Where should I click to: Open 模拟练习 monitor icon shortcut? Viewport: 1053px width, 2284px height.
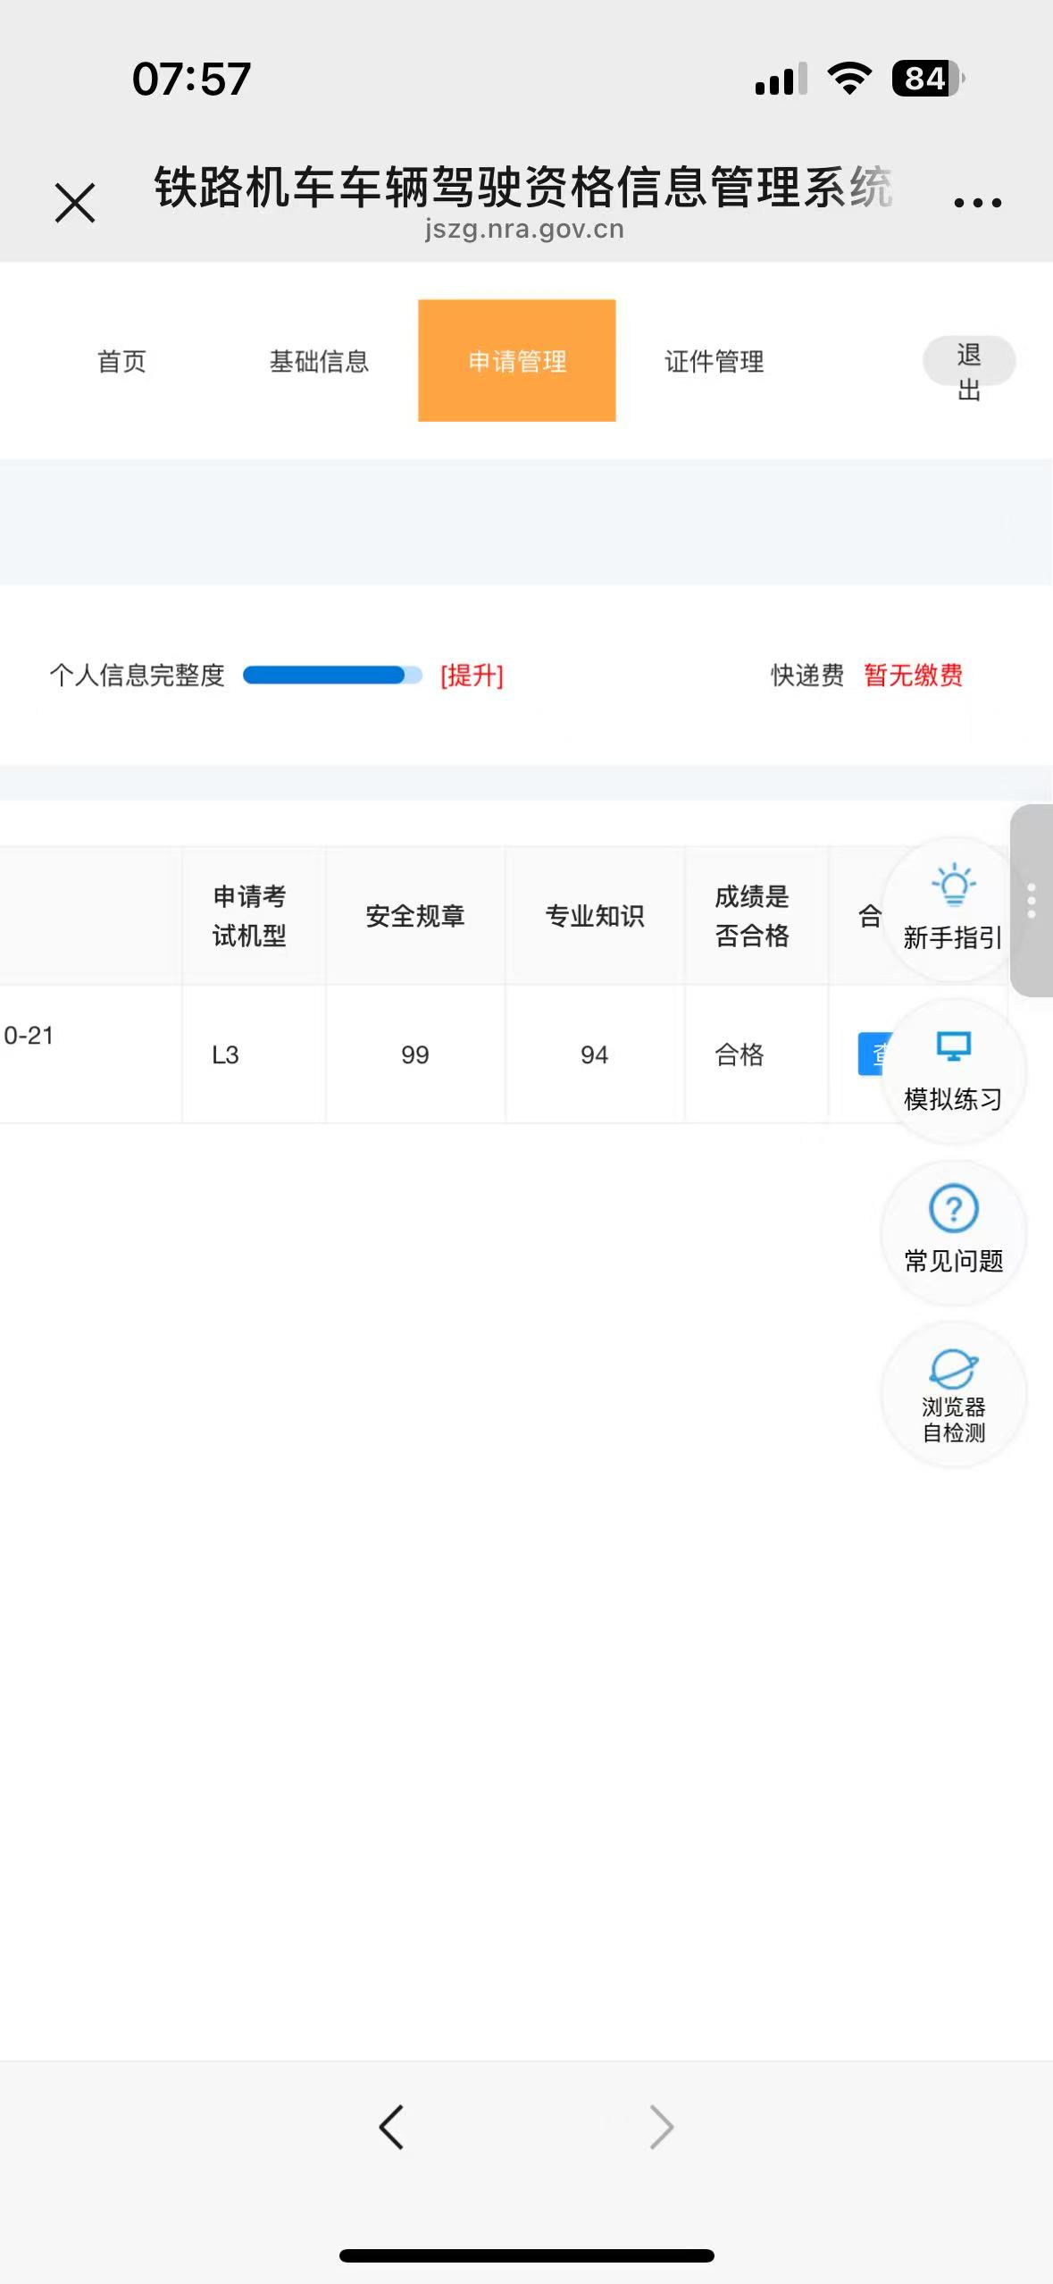pyautogui.click(x=953, y=1071)
